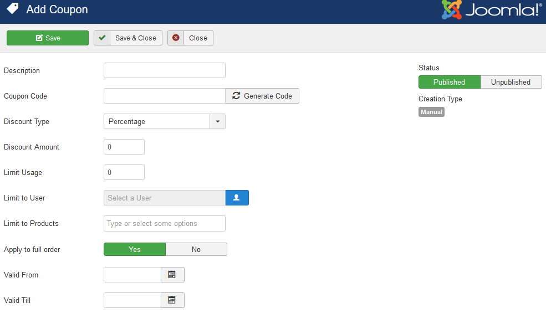Open Valid Till calendar picker
The width and height of the screenshot is (546, 319).
pyautogui.click(x=172, y=300)
